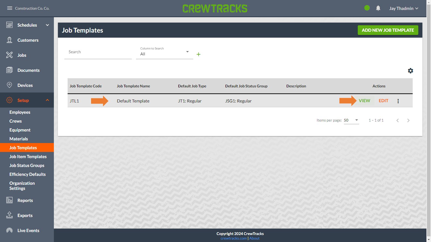Sort by Description column header
The height and width of the screenshot is (242, 431).
(x=296, y=86)
